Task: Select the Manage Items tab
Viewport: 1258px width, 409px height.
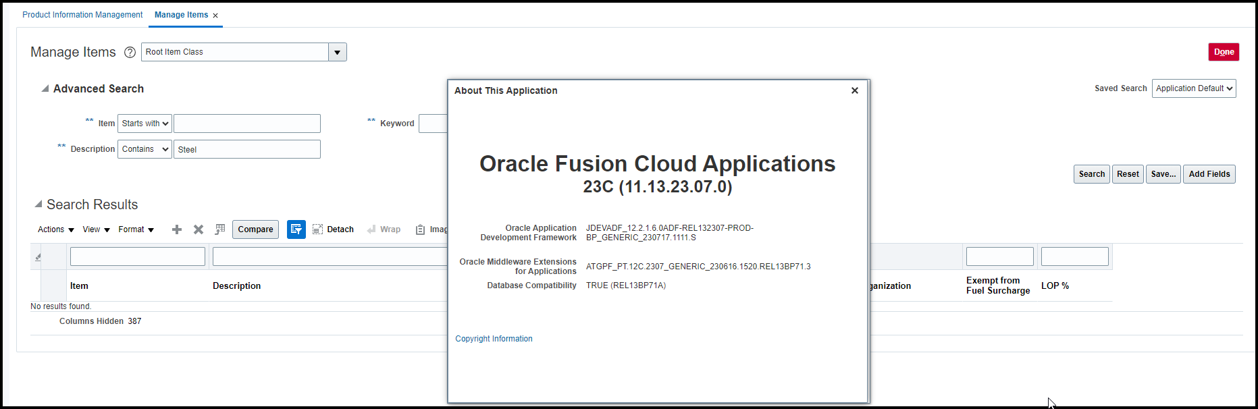Action: (181, 15)
